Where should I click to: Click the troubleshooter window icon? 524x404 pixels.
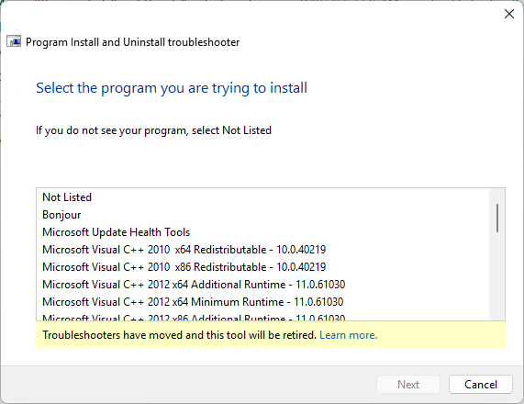click(14, 41)
